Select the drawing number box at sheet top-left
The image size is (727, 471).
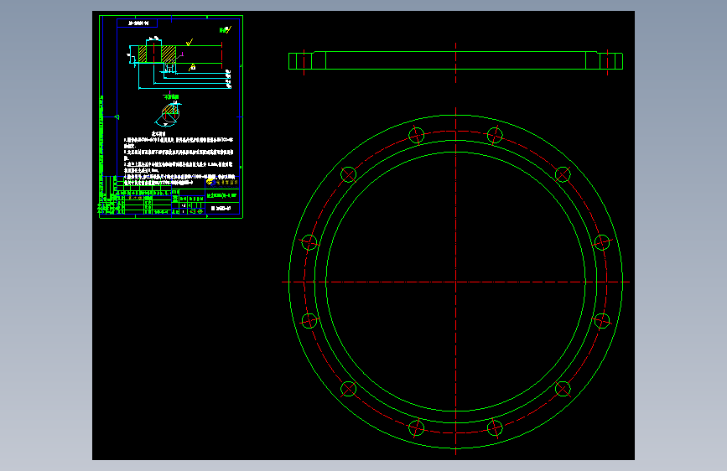(x=138, y=23)
